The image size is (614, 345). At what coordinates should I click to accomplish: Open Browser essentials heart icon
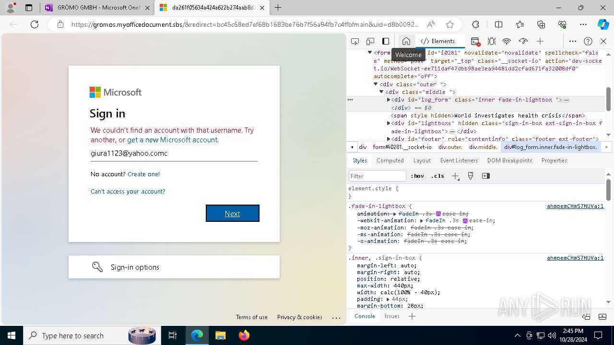coord(562,24)
